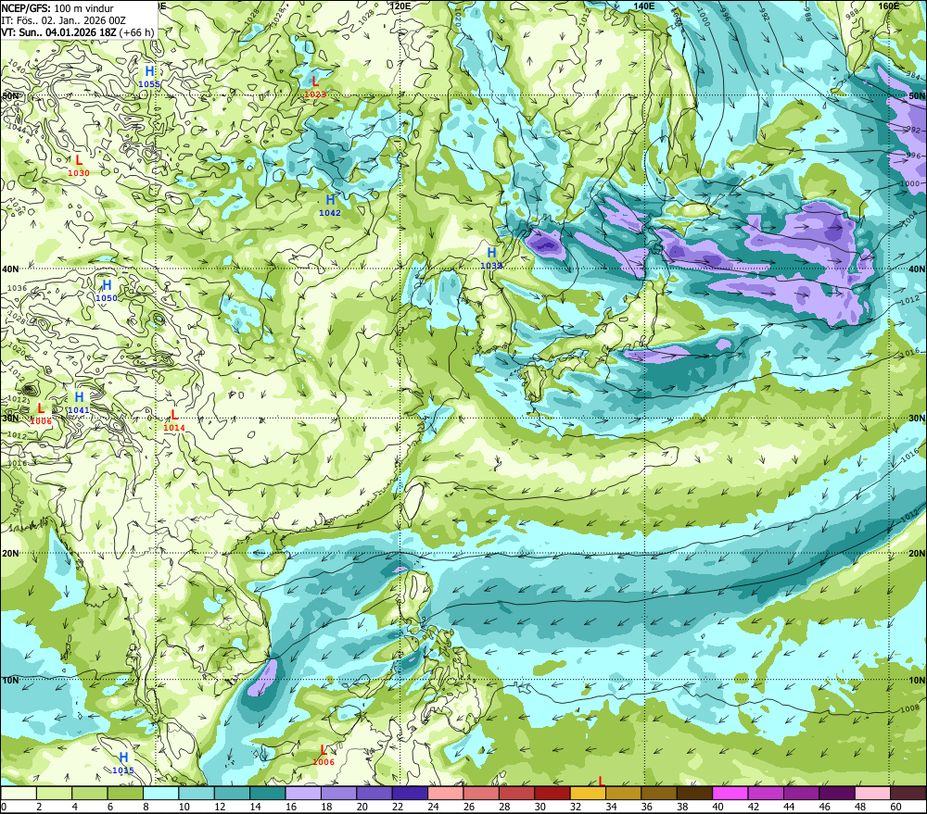Click the legend value 16
This screenshot has width=927, height=814.
pyautogui.click(x=291, y=807)
